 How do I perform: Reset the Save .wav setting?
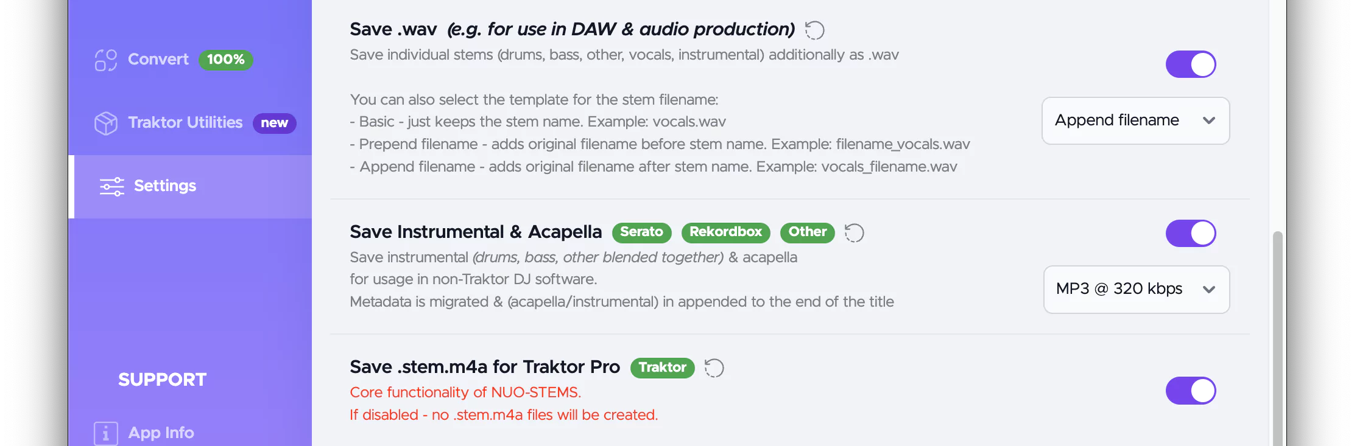tap(814, 30)
